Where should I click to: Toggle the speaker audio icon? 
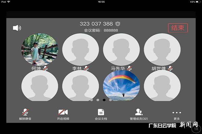coord(17,28)
